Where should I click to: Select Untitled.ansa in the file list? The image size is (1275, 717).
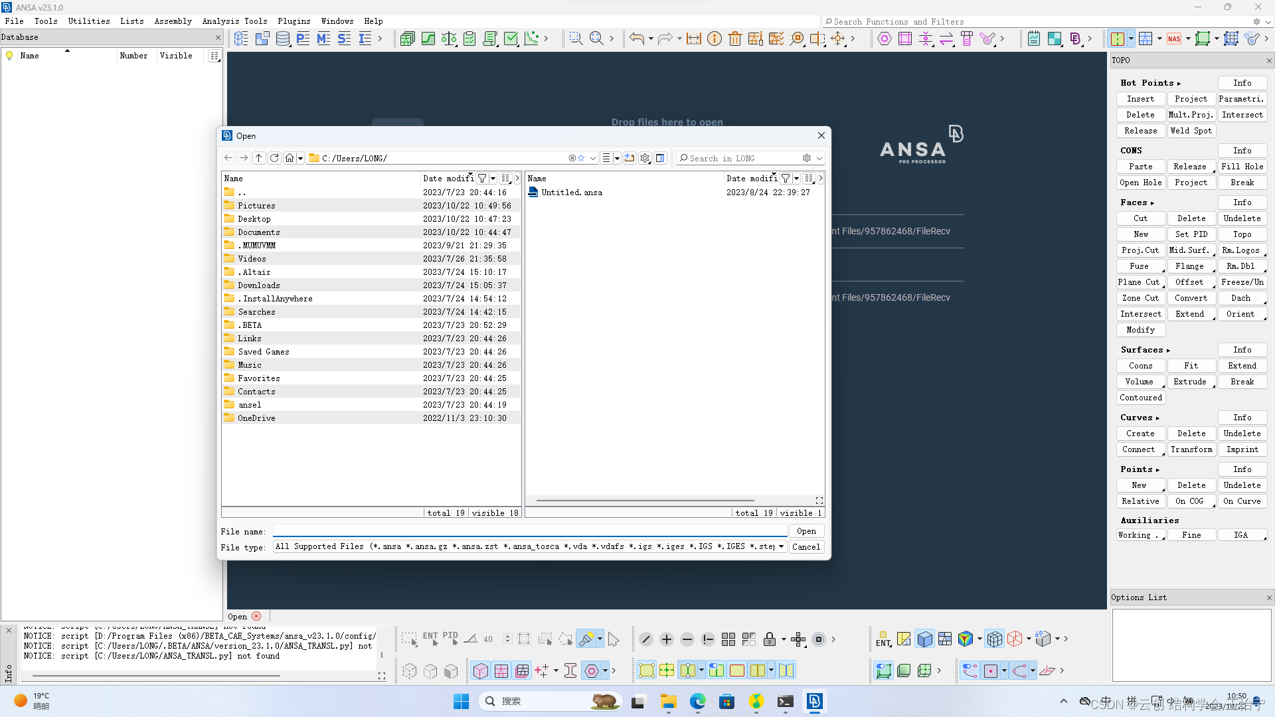[x=570, y=192]
